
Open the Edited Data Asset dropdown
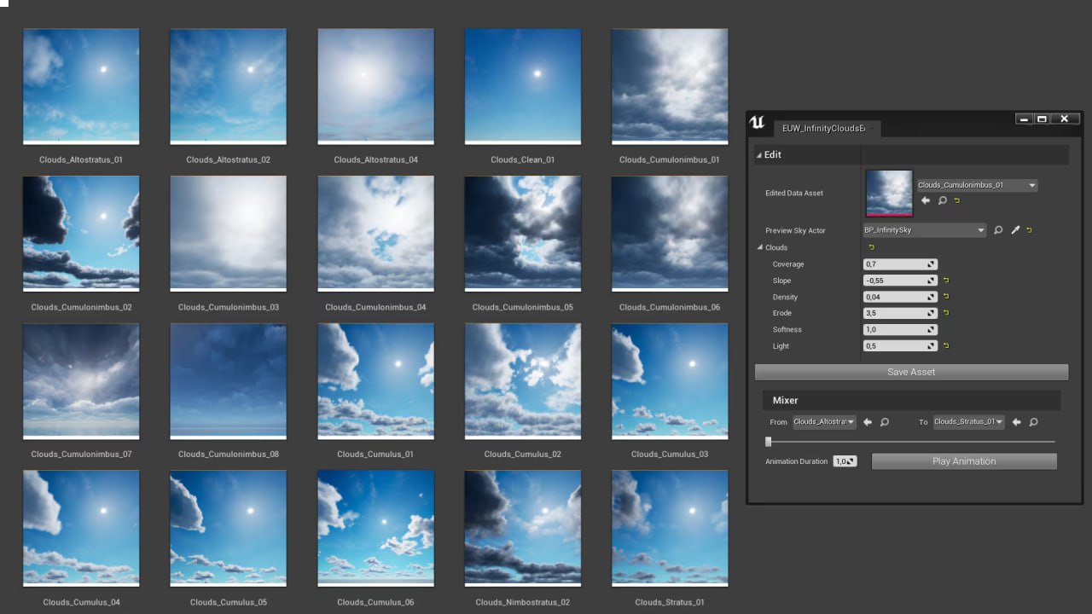click(977, 185)
